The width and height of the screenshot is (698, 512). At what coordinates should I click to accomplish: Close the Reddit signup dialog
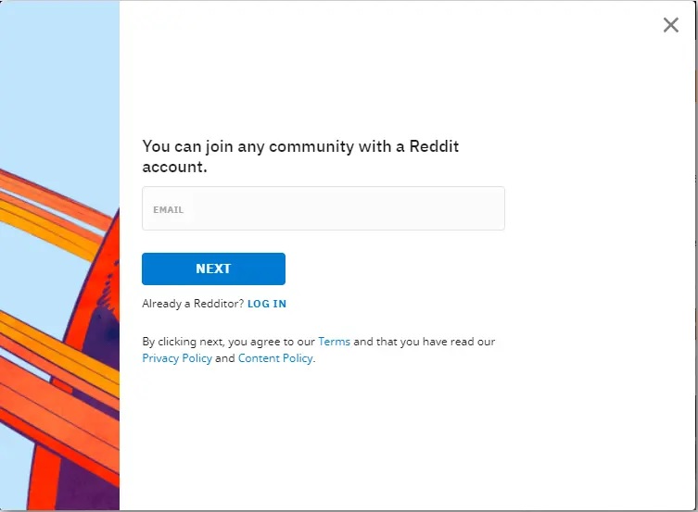tap(670, 25)
